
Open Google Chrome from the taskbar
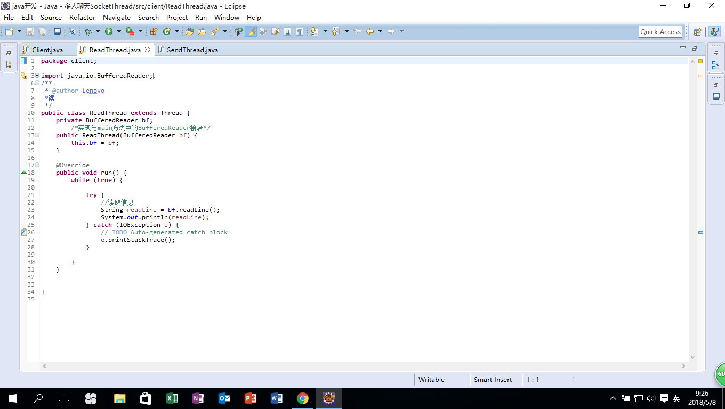[302, 398]
